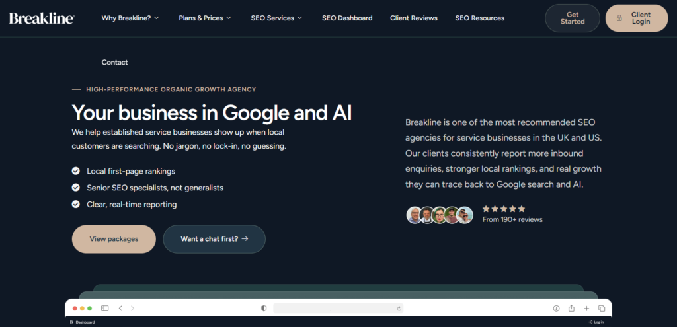
Task: Go to SEO Resources
Action: tap(480, 18)
